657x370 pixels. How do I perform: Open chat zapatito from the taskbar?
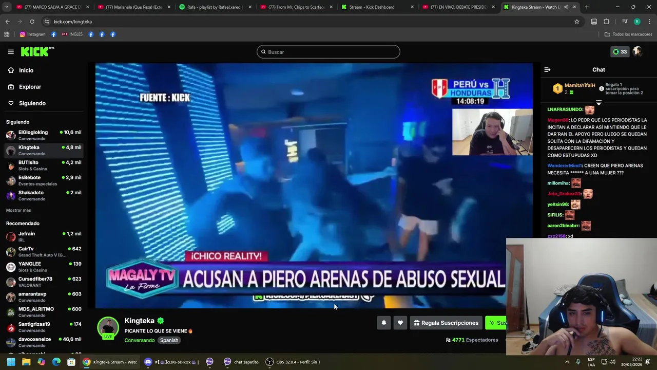(x=241, y=362)
